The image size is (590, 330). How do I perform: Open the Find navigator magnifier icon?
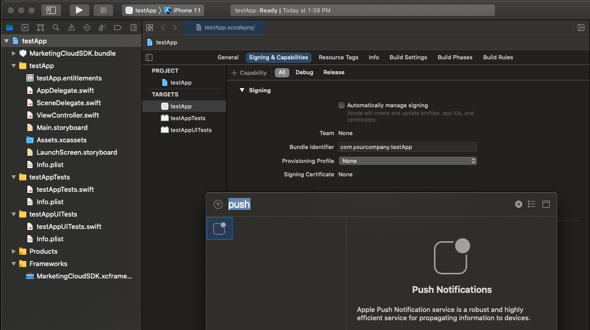[56, 27]
